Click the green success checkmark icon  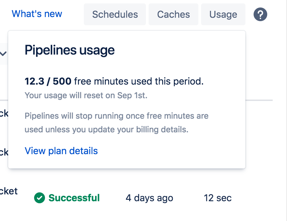40,198
